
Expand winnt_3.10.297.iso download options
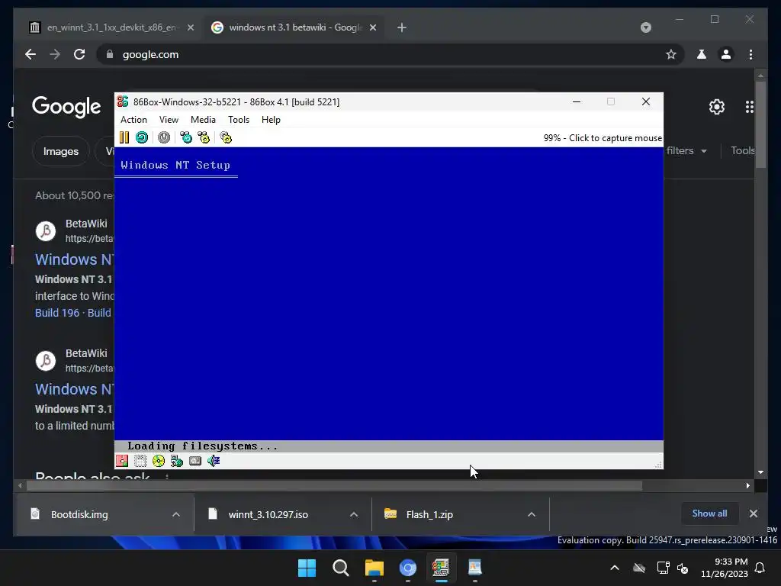coord(354,514)
